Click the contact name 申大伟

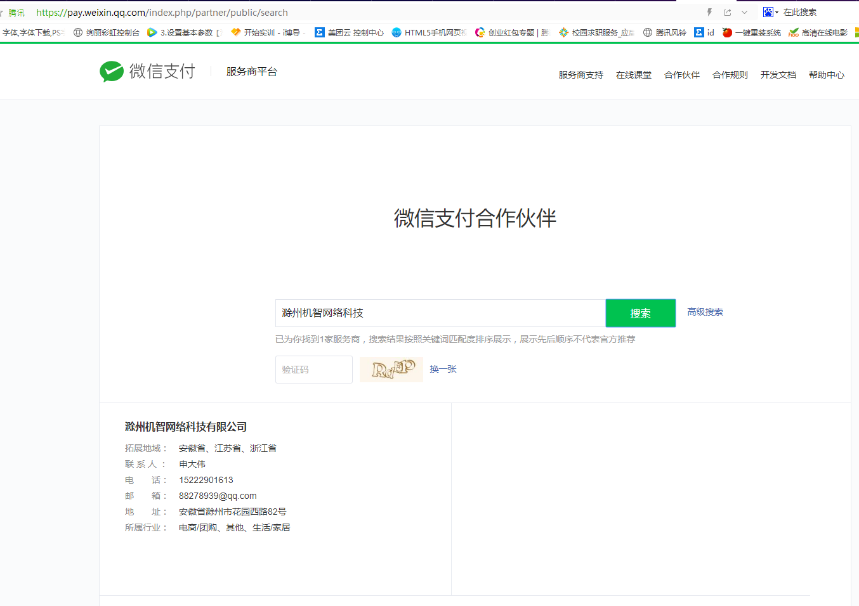(192, 464)
